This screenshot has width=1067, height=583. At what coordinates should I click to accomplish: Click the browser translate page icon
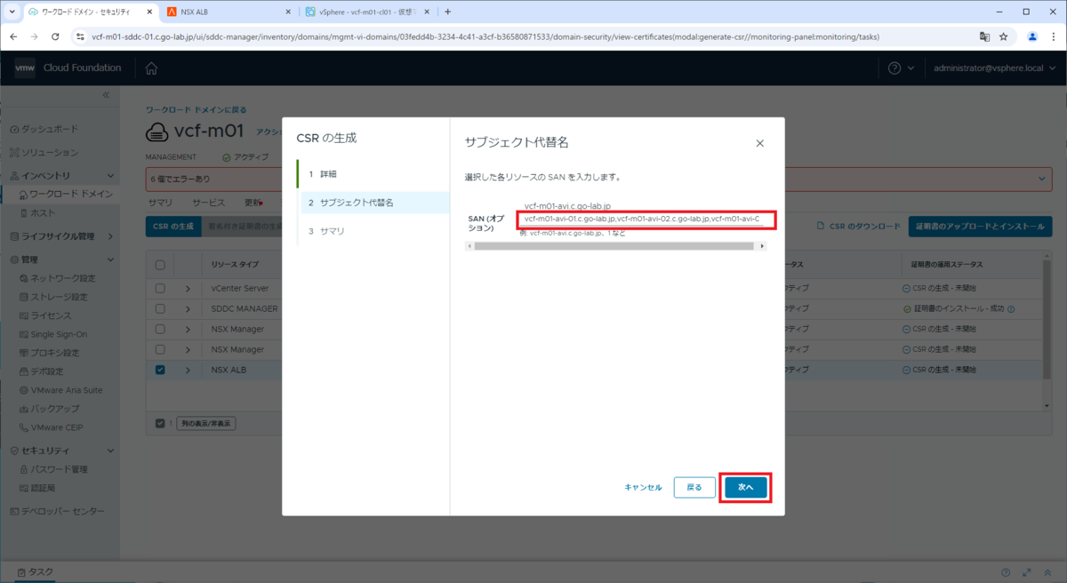pos(984,36)
